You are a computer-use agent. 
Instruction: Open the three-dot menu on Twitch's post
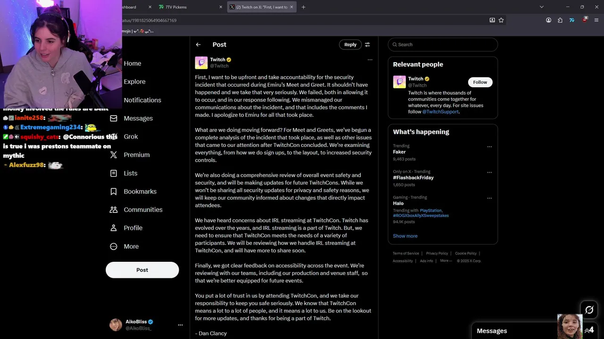(x=370, y=60)
